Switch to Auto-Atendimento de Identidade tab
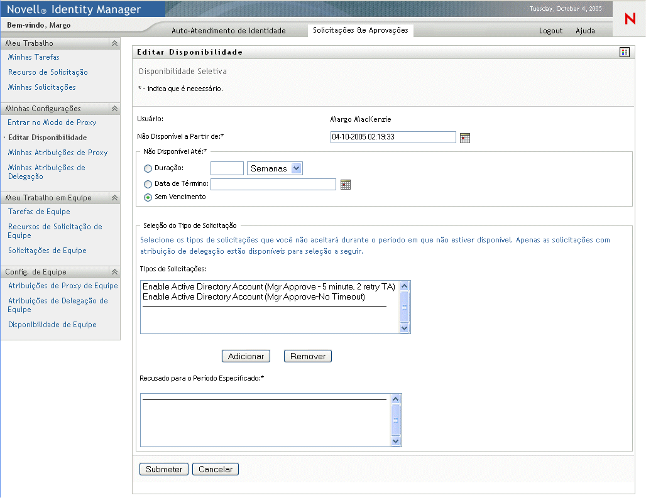The image size is (646, 498). (228, 31)
